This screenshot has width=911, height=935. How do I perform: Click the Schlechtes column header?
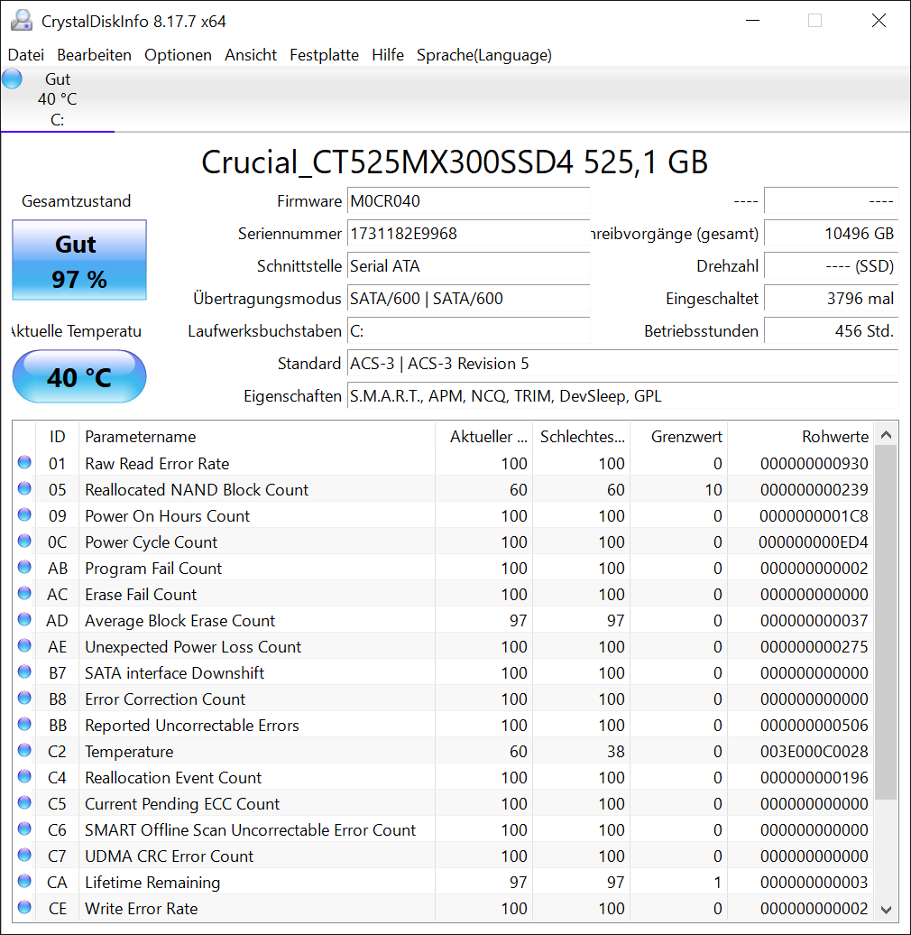click(x=582, y=437)
